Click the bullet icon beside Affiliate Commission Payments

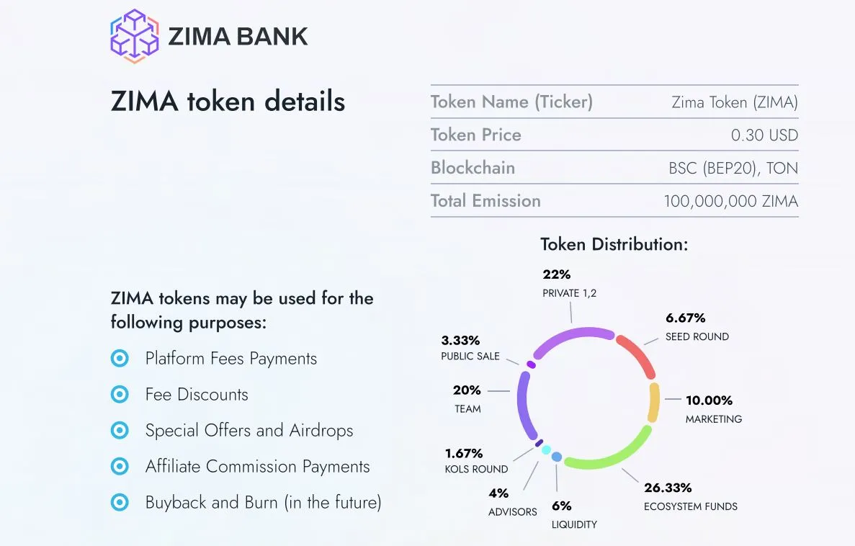click(120, 466)
